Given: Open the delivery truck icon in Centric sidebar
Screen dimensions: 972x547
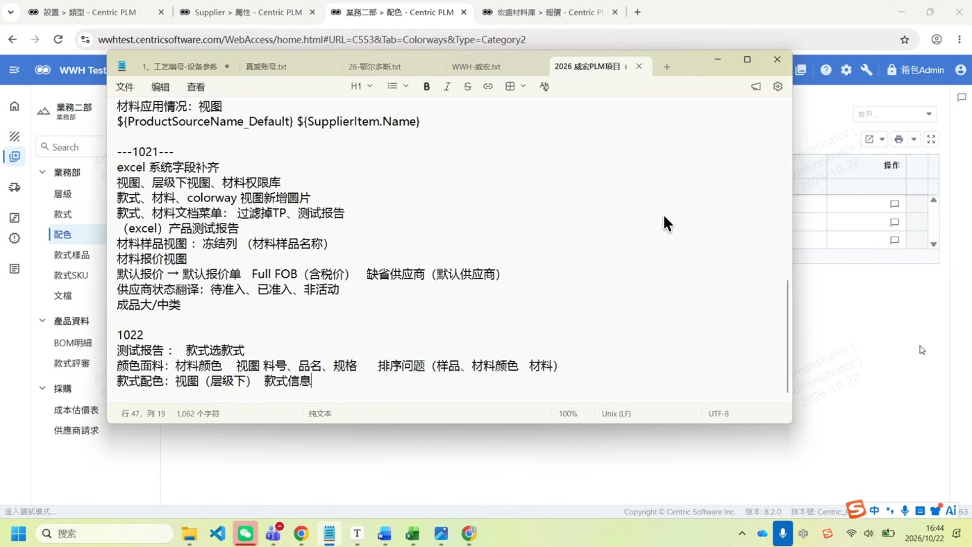Looking at the screenshot, I should 15,187.
